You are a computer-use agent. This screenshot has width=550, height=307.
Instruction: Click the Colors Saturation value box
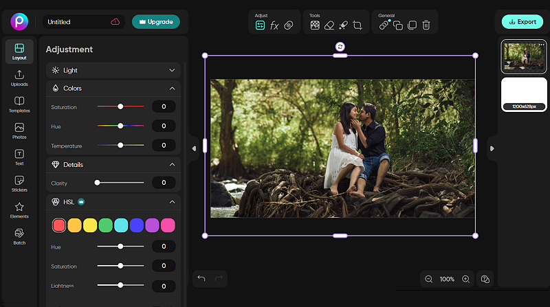(x=164, y=106)
